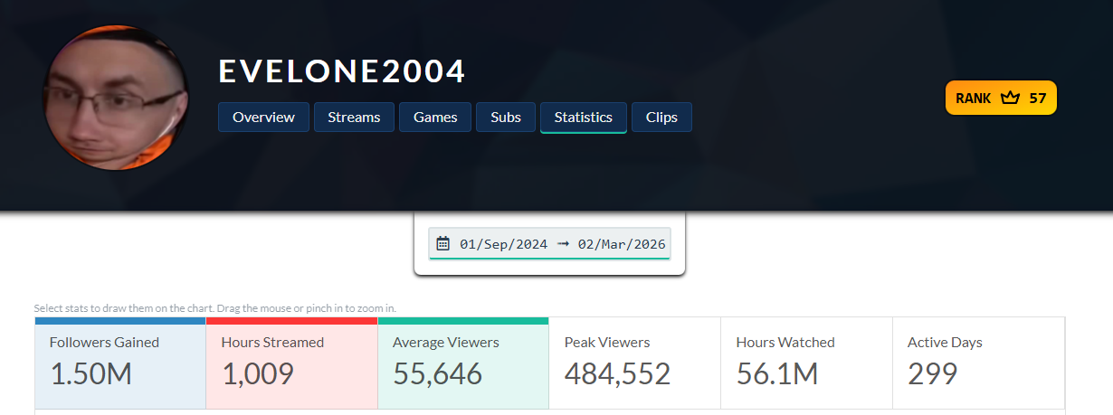Select the Statistics tab
This screenshot has height=415, width=1113.
(x=584, y=118)
